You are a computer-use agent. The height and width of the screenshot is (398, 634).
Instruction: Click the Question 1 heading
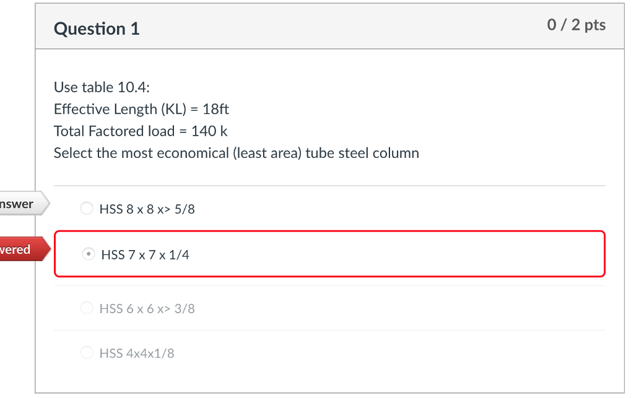point(97,28)
